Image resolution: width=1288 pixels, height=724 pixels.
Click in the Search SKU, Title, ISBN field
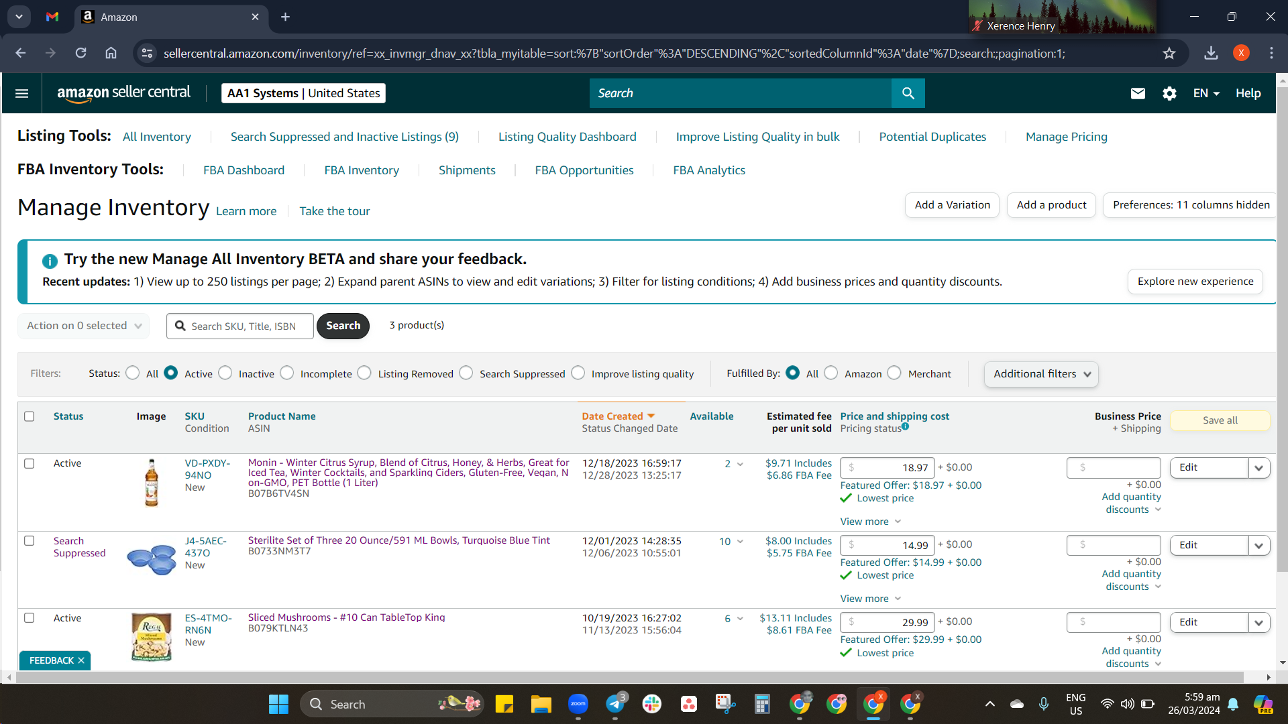click(240, 326)
